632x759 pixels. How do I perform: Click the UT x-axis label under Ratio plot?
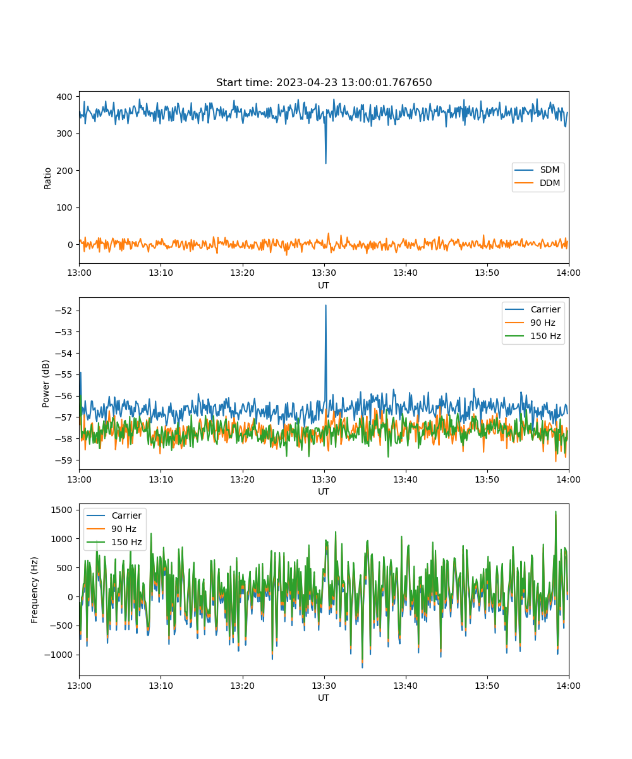point(324,285)
